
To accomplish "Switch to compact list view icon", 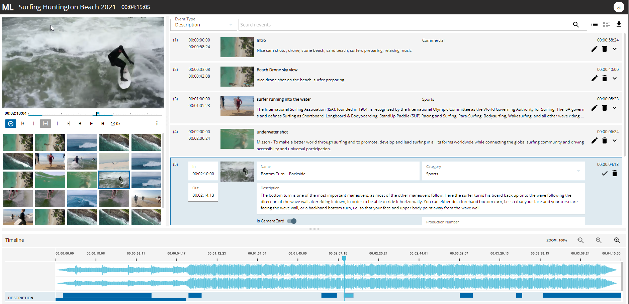I will point(594,24).
